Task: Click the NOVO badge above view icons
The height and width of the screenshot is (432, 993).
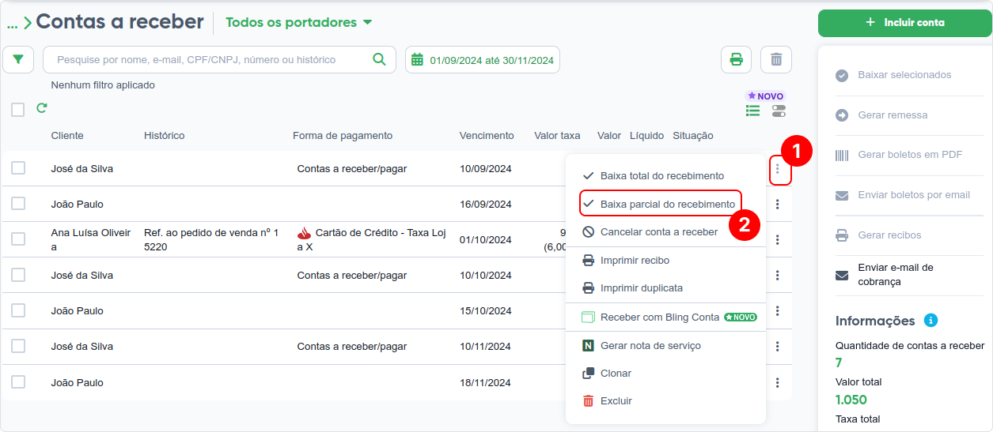Action: (765, 96)
